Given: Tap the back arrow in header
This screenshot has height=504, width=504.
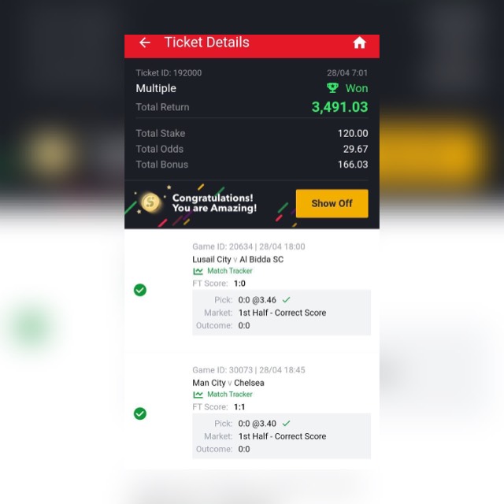Looking at the screenshot, I should coord(145,43).
